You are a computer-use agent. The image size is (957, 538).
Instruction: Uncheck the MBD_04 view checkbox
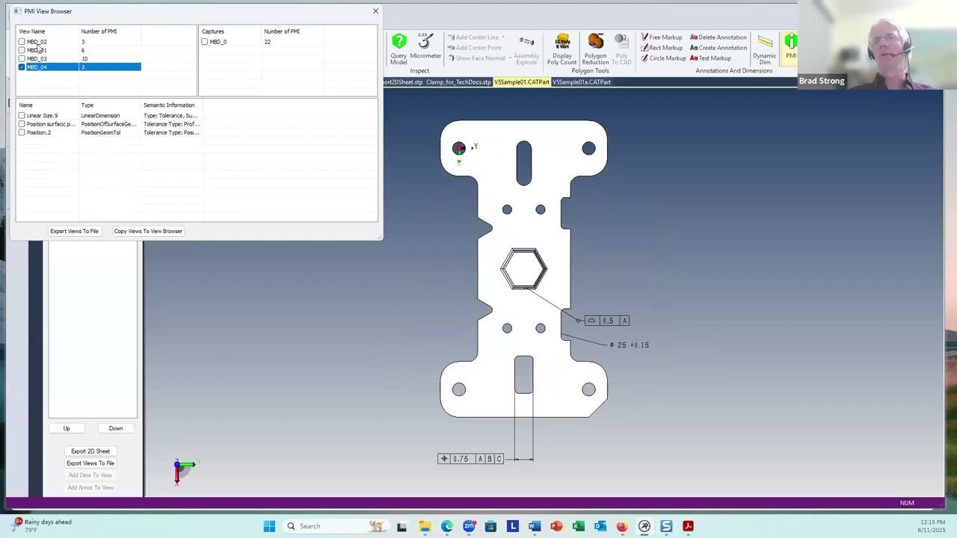22,67
